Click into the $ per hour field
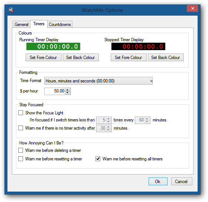Viewport: 208px width, 202px height. (x=55, y=91)
